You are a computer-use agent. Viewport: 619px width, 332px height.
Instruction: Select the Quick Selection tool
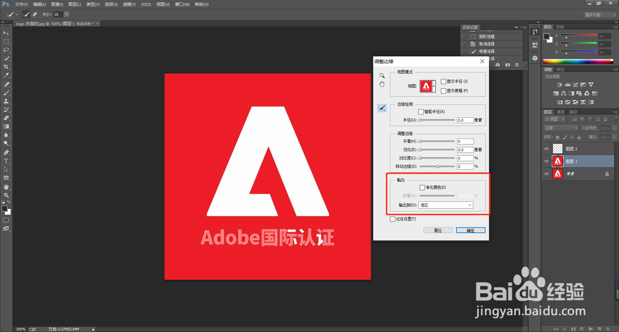click(x=6, y=58)
